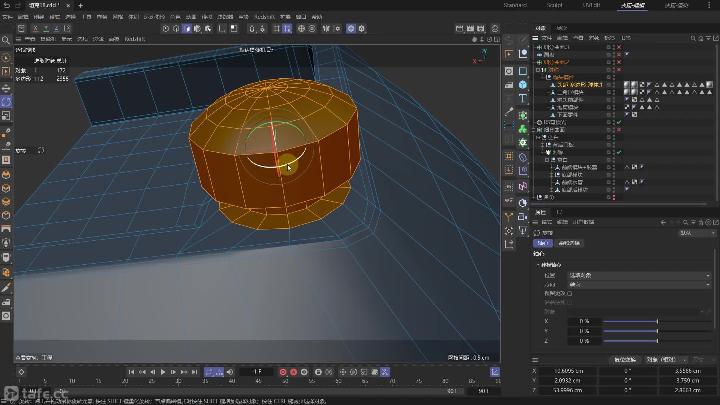Enable the 保留更改 checkbox

[570, 294]
